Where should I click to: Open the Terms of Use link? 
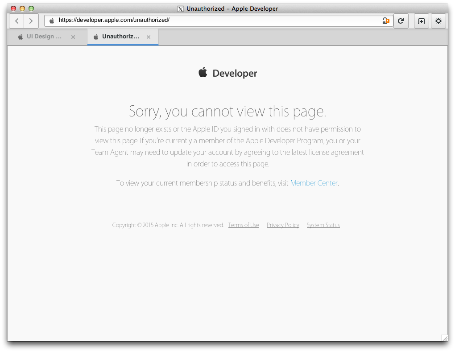(x=244, y=225)
